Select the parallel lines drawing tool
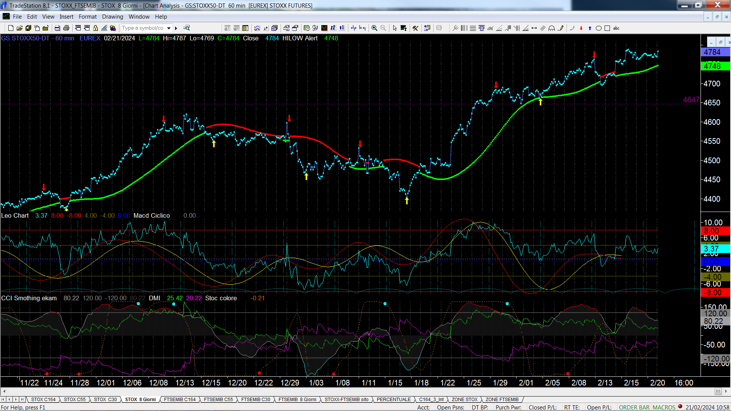731x411 pixels. (543, 28)
